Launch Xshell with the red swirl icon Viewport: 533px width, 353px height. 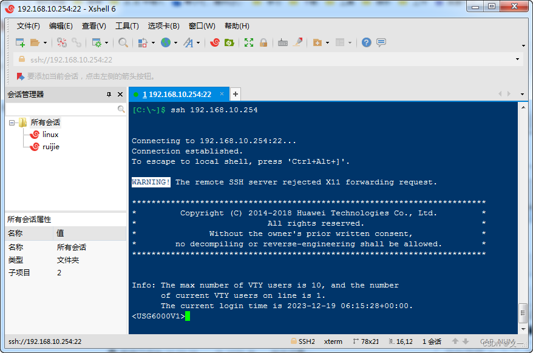215,42
